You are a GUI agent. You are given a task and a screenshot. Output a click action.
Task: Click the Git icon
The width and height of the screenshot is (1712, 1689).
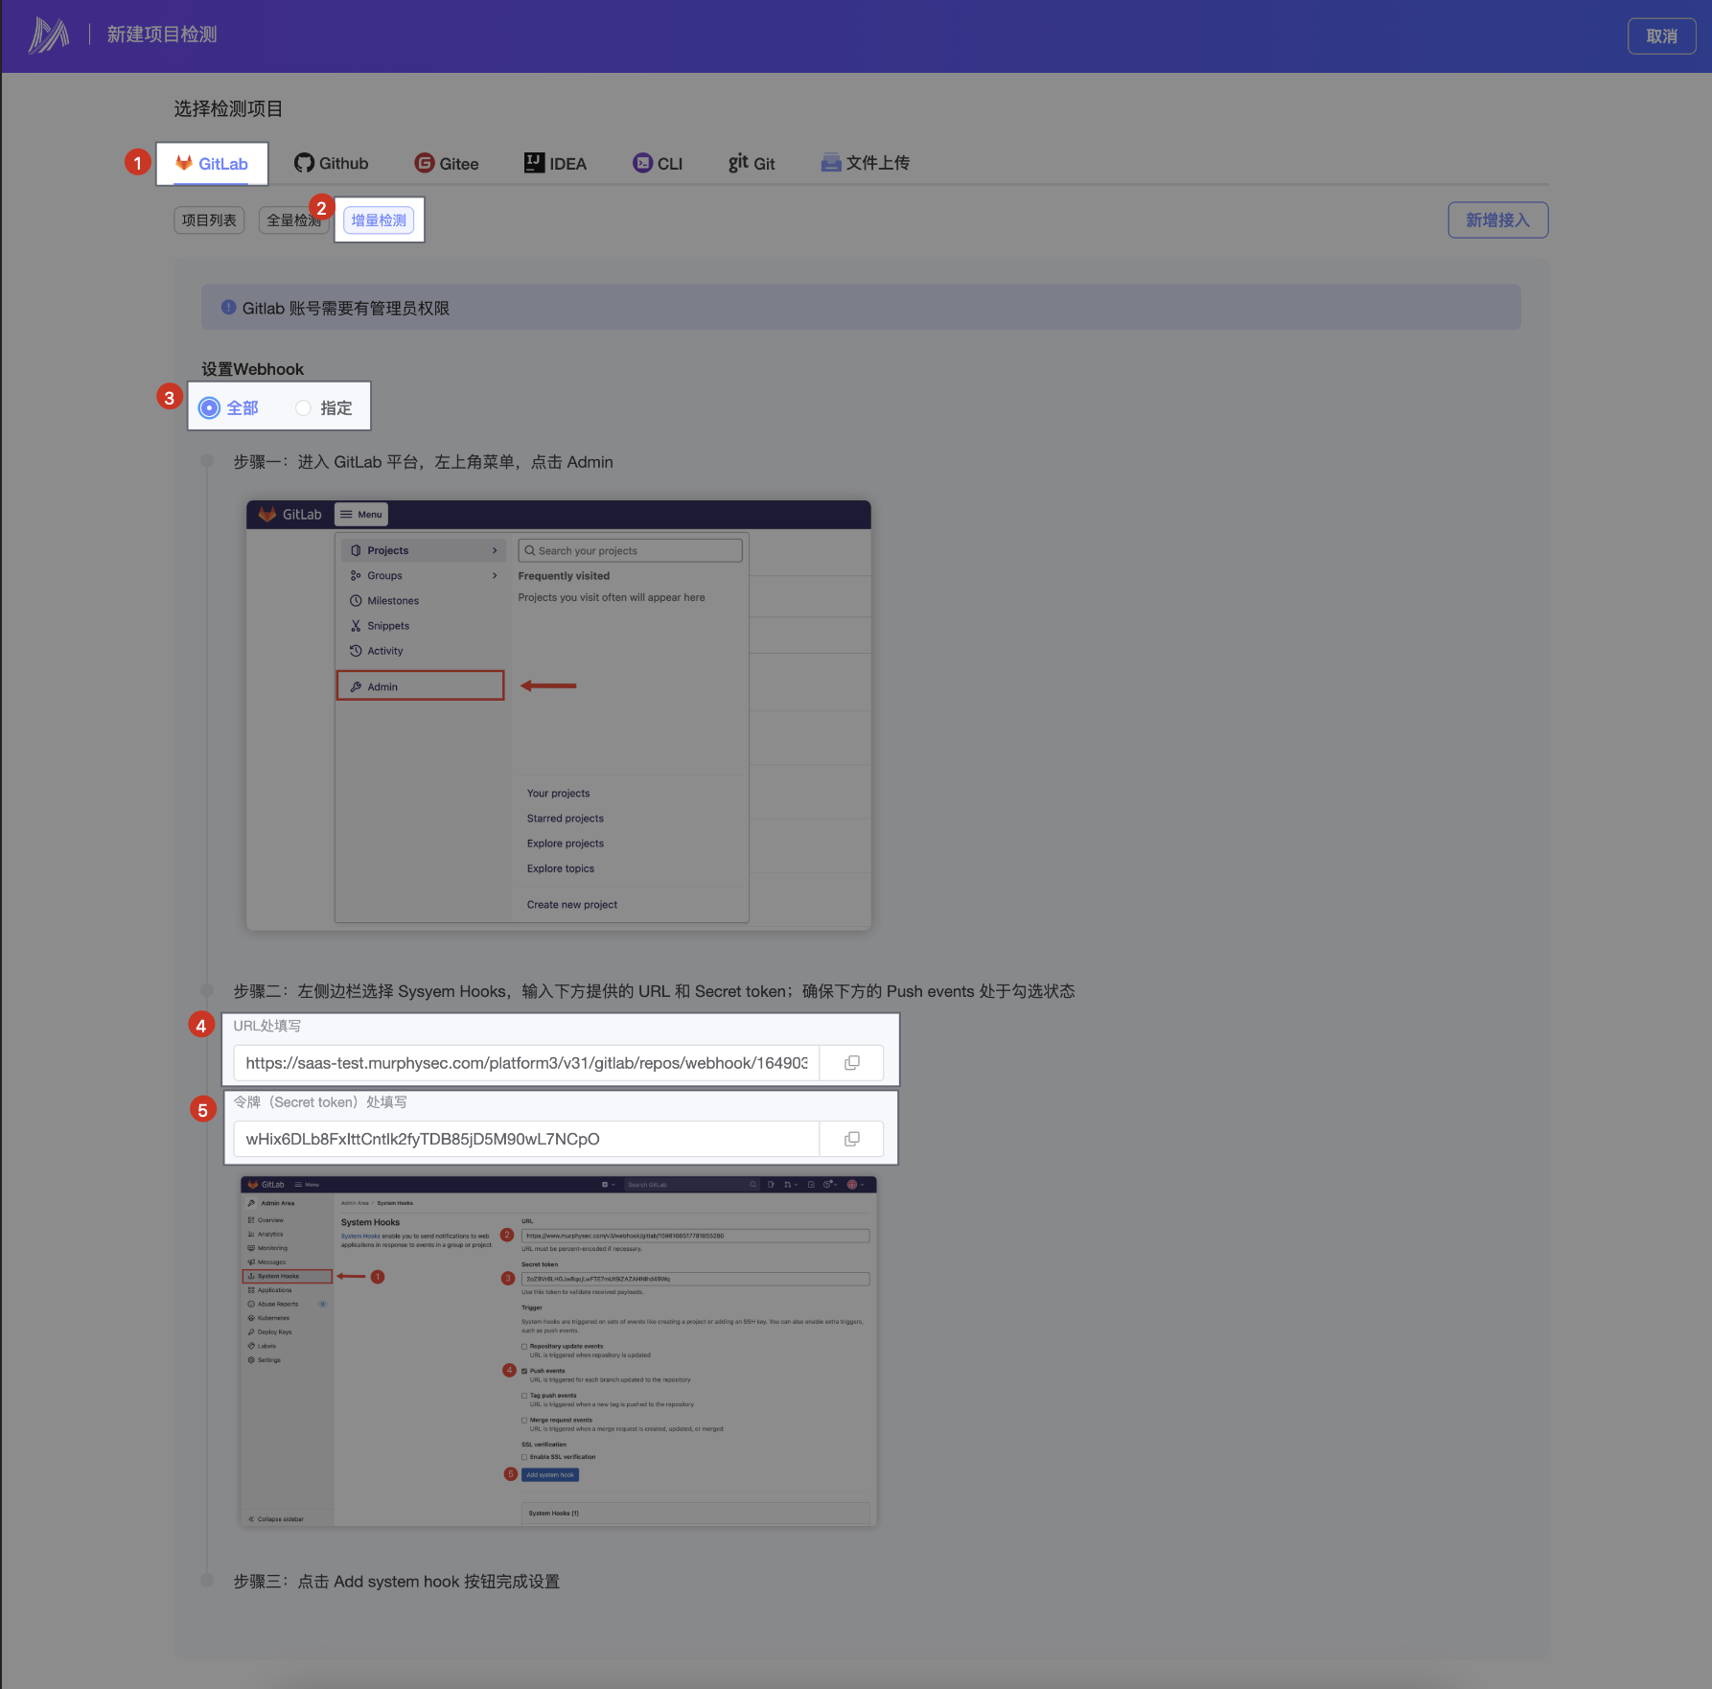point(736,162)
